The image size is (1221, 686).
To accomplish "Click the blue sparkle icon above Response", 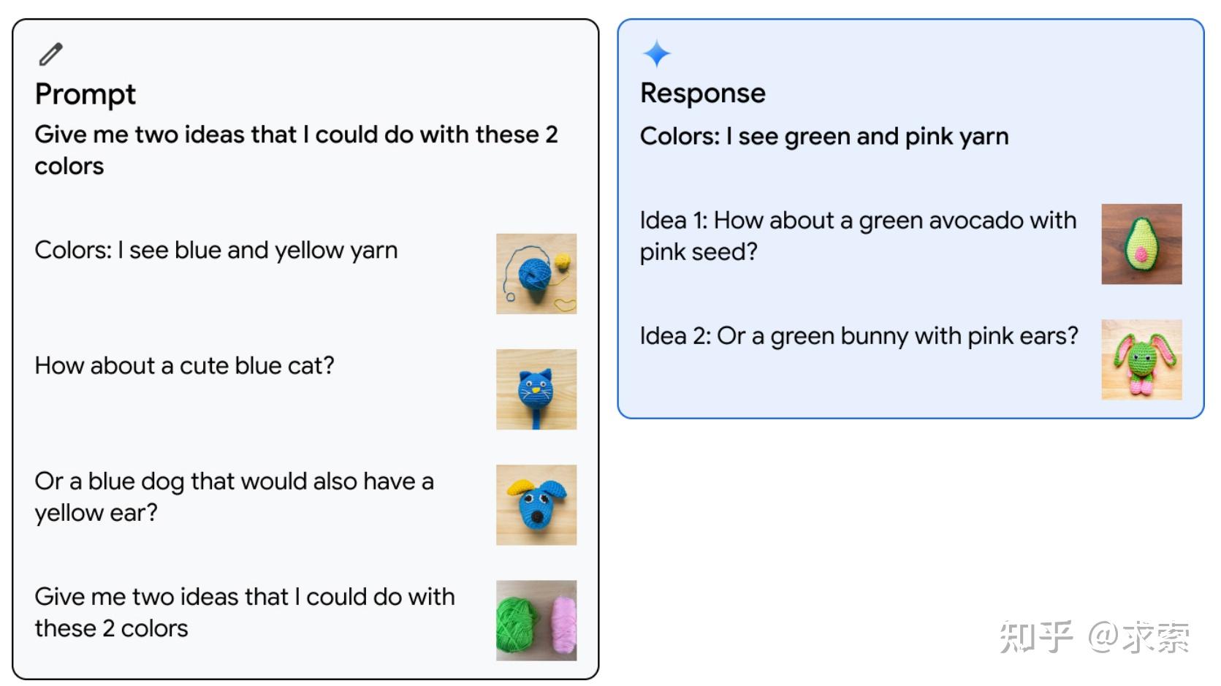I will tap(656, 53).
